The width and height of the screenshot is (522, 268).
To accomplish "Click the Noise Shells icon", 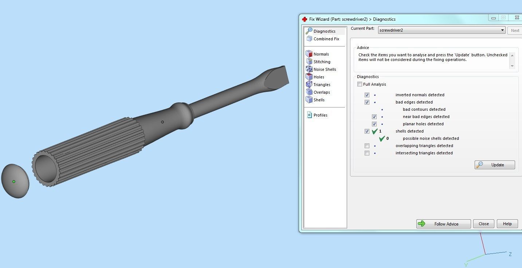I will 309,69.
